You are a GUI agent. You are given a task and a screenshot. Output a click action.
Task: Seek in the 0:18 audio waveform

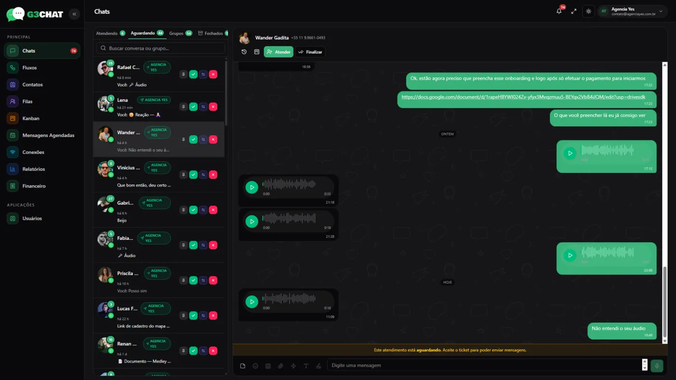tap(289, 218)
